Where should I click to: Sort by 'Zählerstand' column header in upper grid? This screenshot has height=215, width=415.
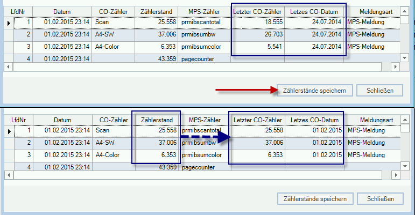coord(156,11)
